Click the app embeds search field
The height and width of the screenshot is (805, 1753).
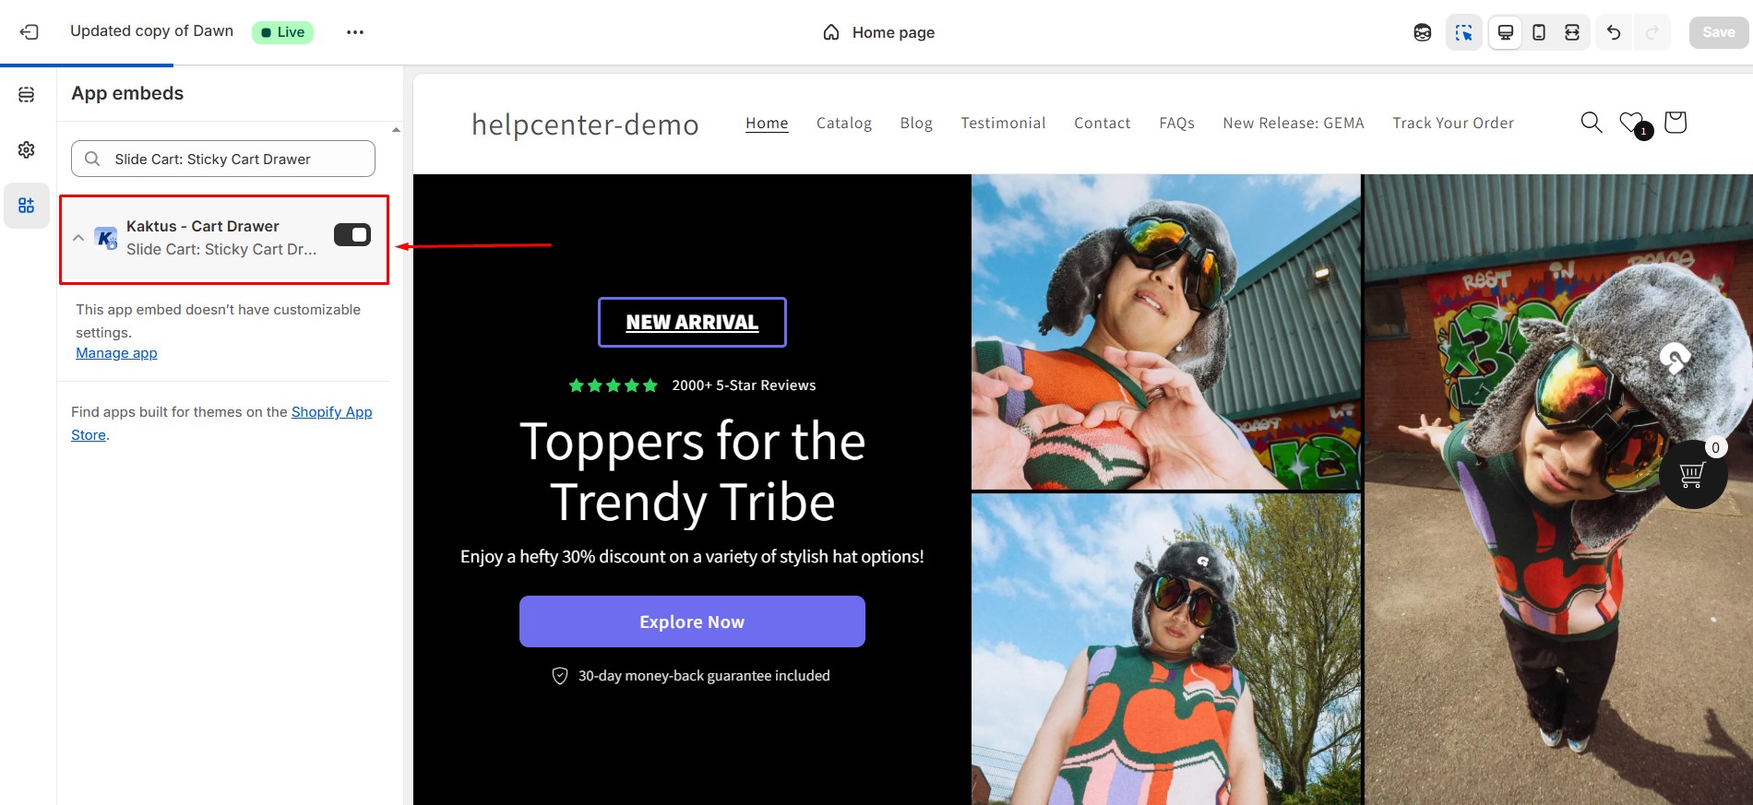(x=223, y=159)
